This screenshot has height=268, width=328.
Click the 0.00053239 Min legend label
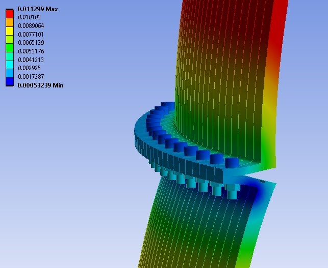pos(41,85)
